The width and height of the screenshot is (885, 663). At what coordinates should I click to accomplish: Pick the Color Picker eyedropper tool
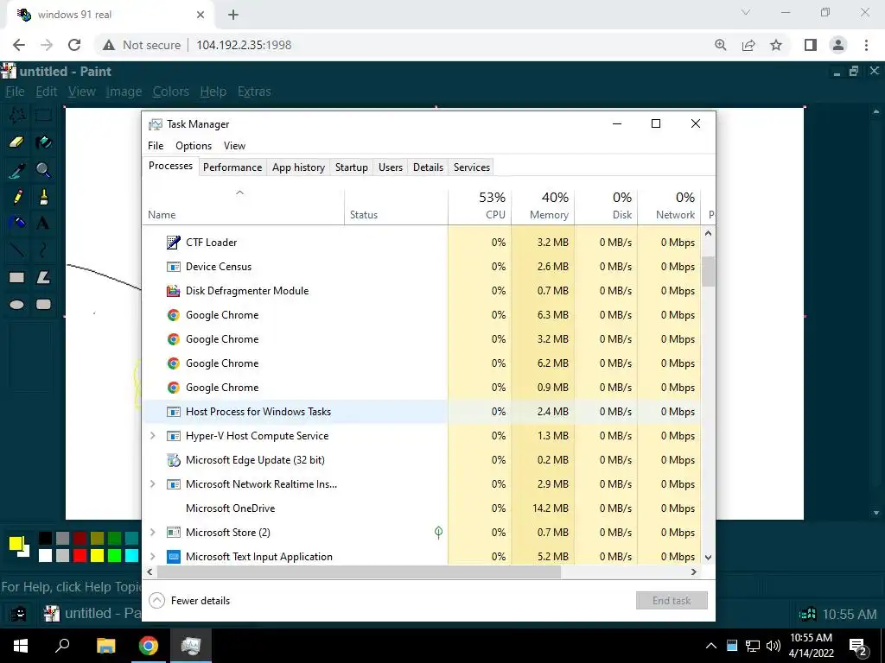(16, 170)
